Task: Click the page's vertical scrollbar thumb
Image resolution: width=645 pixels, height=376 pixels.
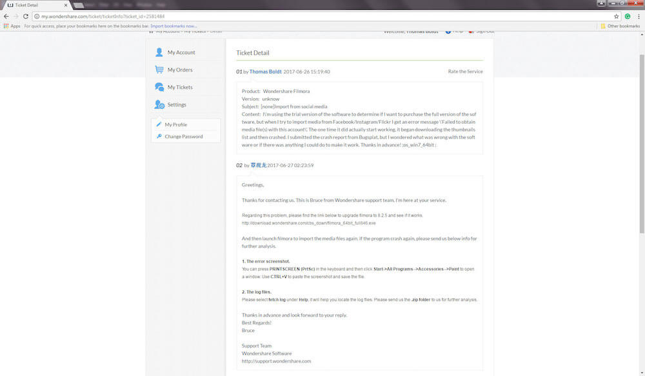Action: pos(642,144)
